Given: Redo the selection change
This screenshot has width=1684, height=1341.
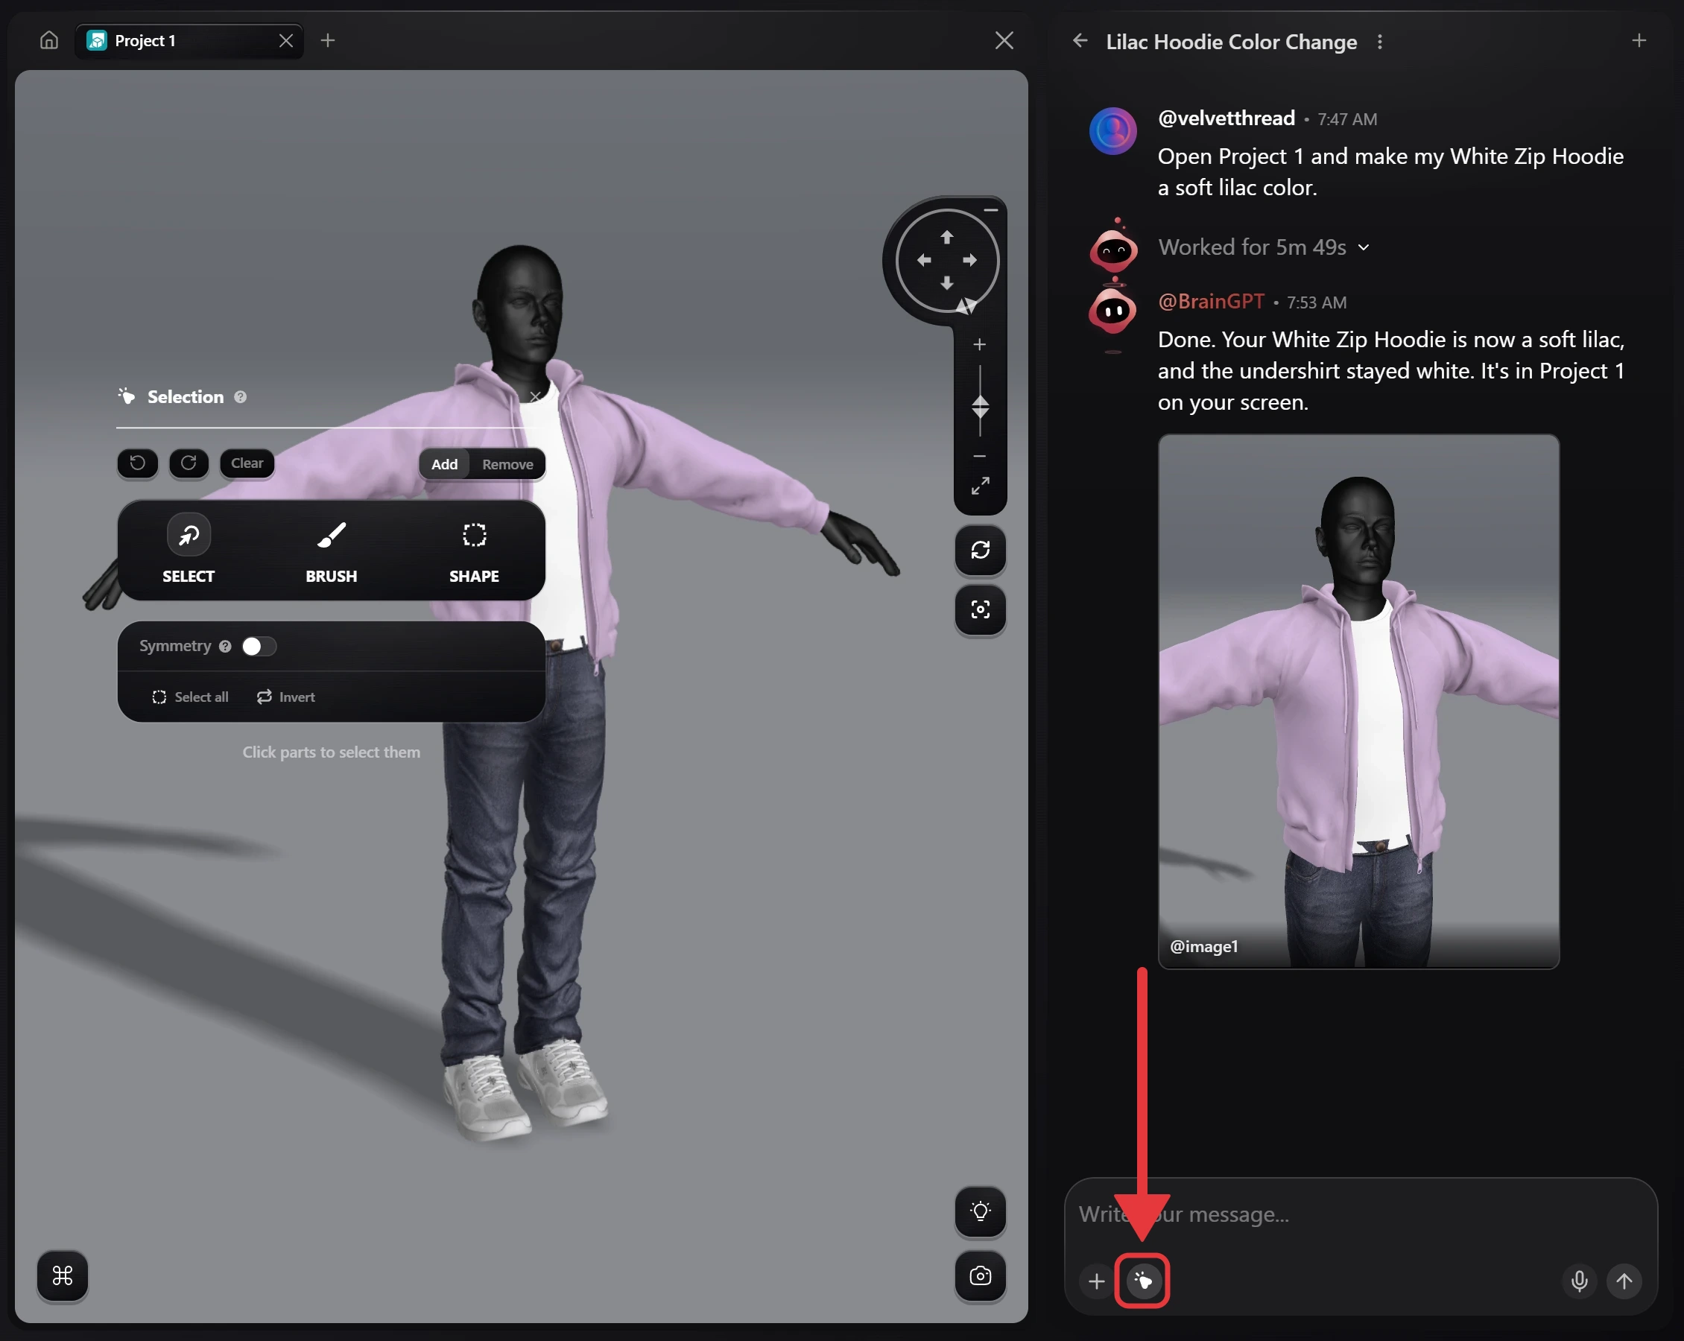Looking at the screenshot, I should (189, 463).
